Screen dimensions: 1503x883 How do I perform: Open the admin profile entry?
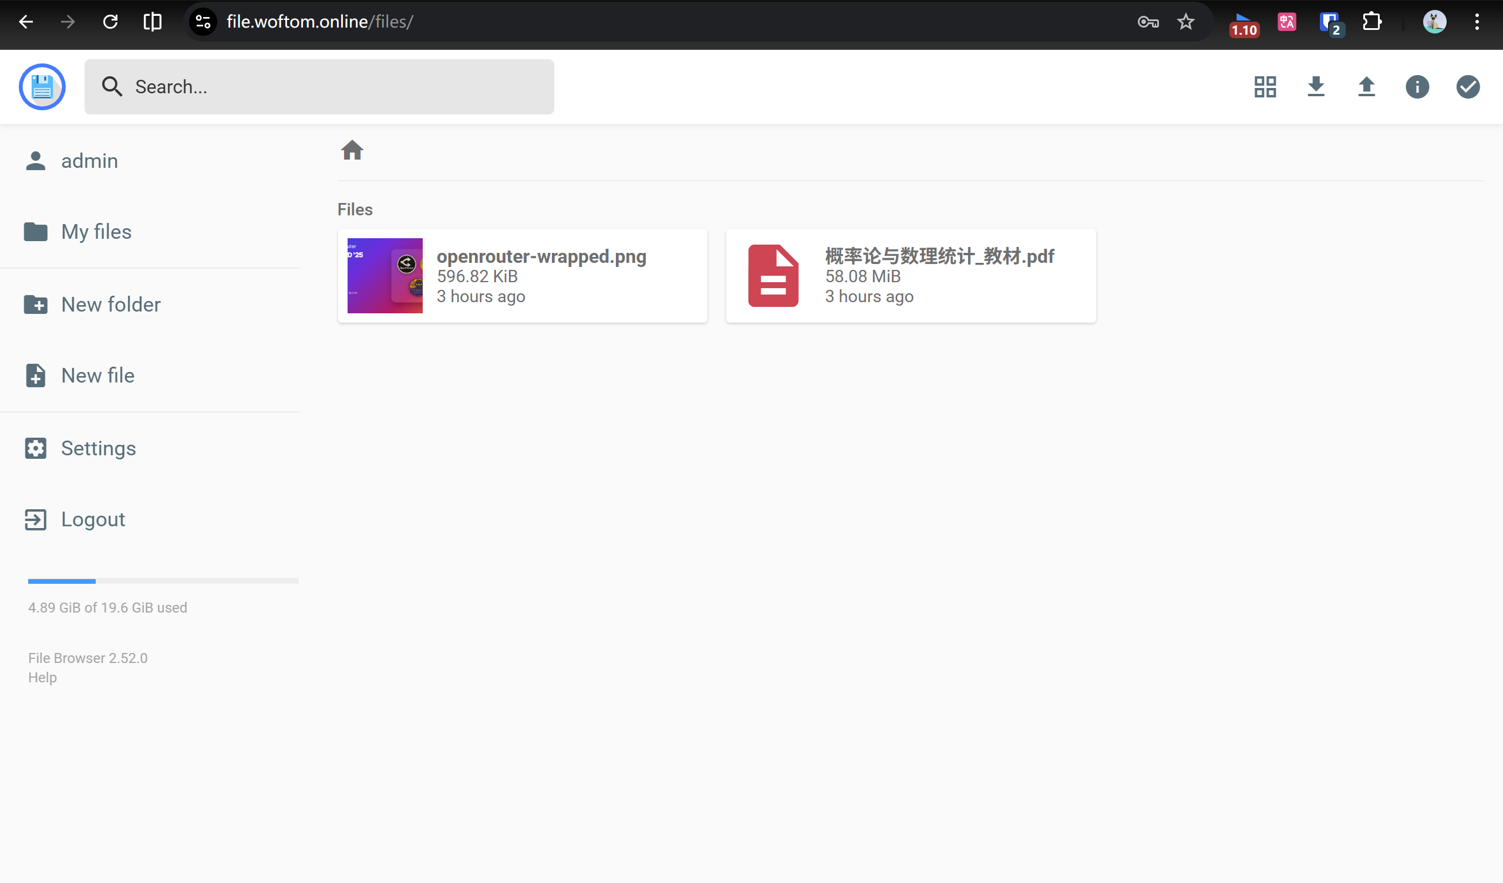pyautogui.click(x=89, y=160)
